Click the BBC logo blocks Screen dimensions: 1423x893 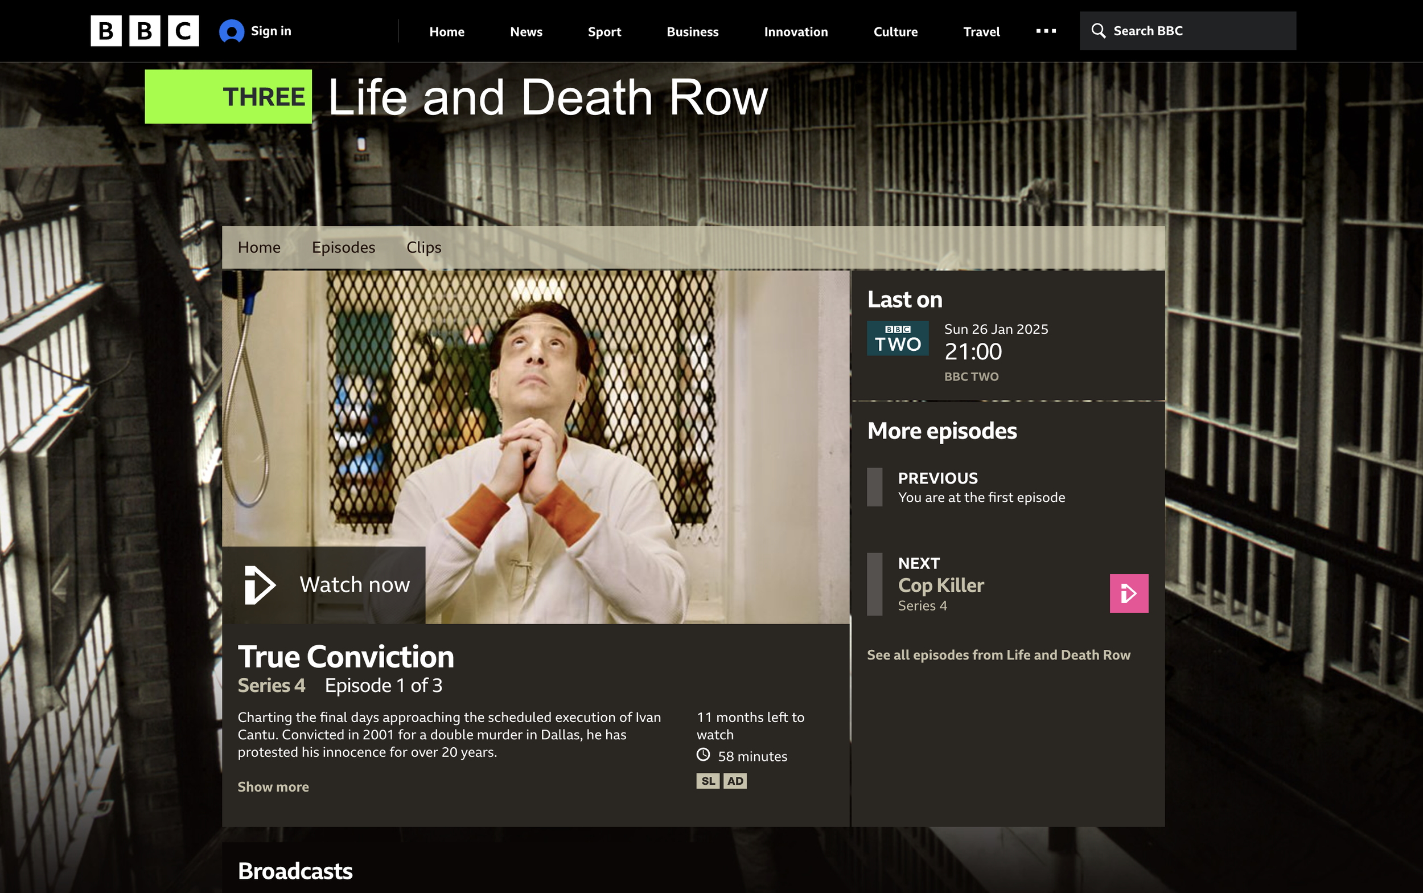(x=145, y=31)
